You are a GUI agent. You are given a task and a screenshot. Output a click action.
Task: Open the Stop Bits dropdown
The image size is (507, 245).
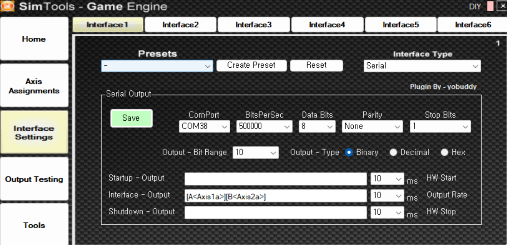coord(440,126)
